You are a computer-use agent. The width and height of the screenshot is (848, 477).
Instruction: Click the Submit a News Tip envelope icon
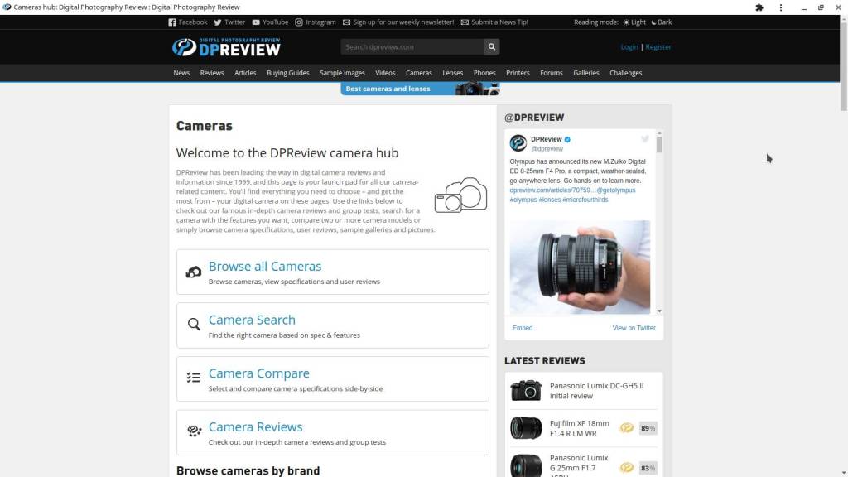click(x=465, y=22)
